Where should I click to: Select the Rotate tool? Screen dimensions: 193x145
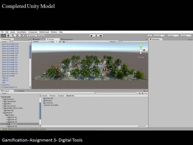[13, 36]
